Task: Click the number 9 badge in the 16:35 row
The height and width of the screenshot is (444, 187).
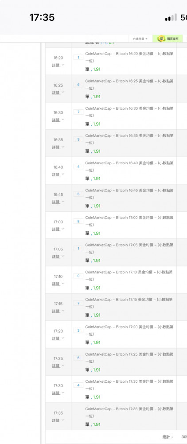Action: (x=78, y=139)
